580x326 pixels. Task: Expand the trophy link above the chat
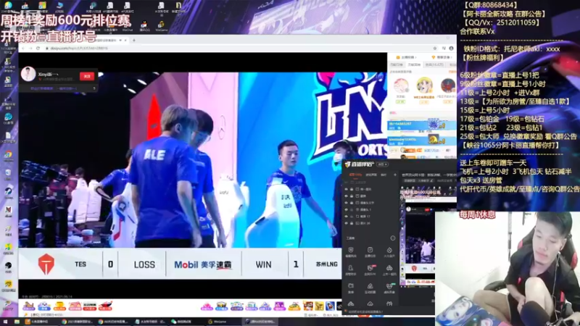(442, 57)
